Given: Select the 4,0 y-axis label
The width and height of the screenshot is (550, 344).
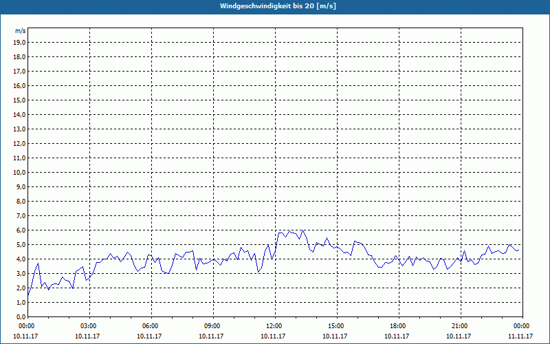Looking at the screenshot, I should coord(21,259).
